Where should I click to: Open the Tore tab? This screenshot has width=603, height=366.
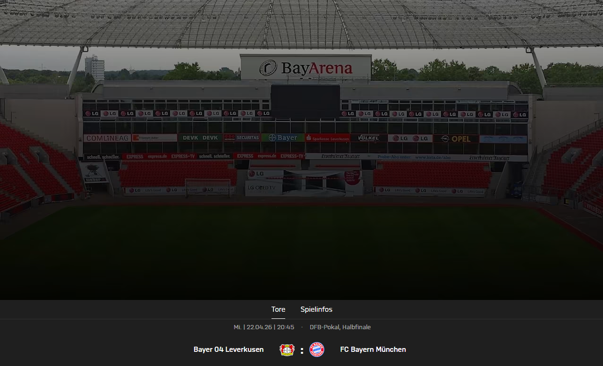pos(278,309)
